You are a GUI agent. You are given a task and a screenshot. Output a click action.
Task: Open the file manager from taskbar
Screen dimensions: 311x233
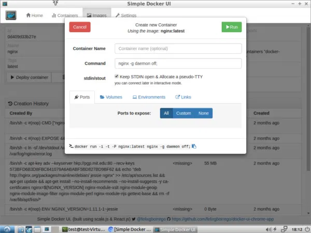(21, 229)
